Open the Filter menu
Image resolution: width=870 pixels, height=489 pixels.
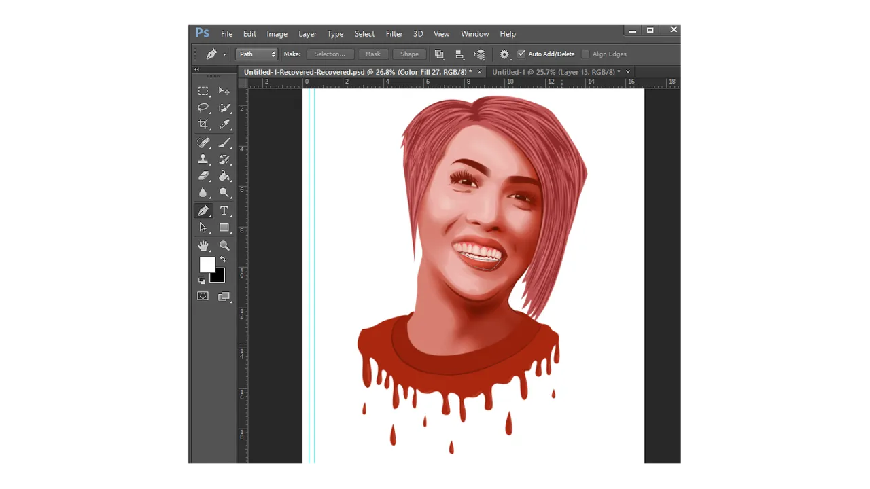coord(394,34)
